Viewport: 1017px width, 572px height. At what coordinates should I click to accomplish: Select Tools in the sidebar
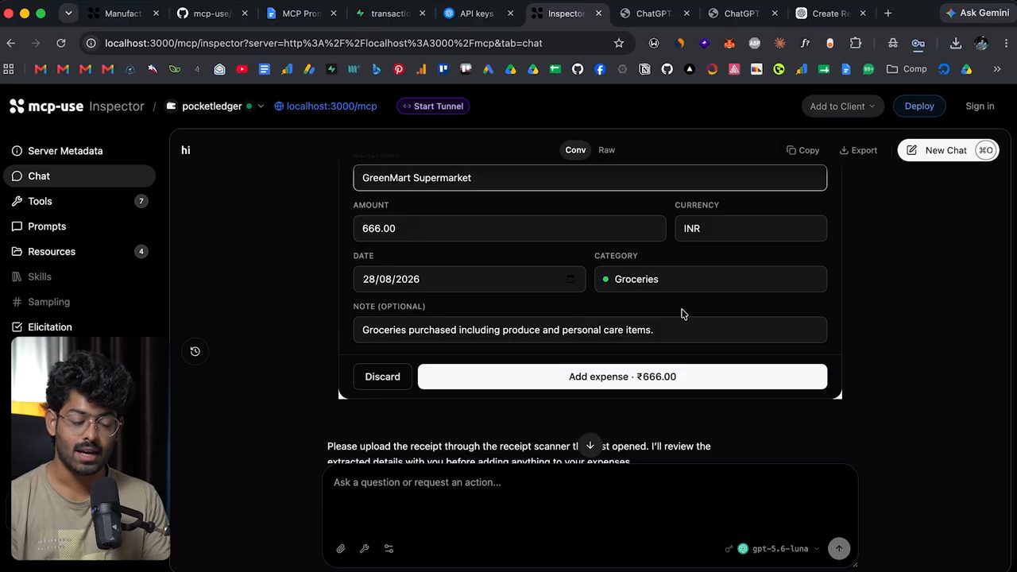click(78, 201)
